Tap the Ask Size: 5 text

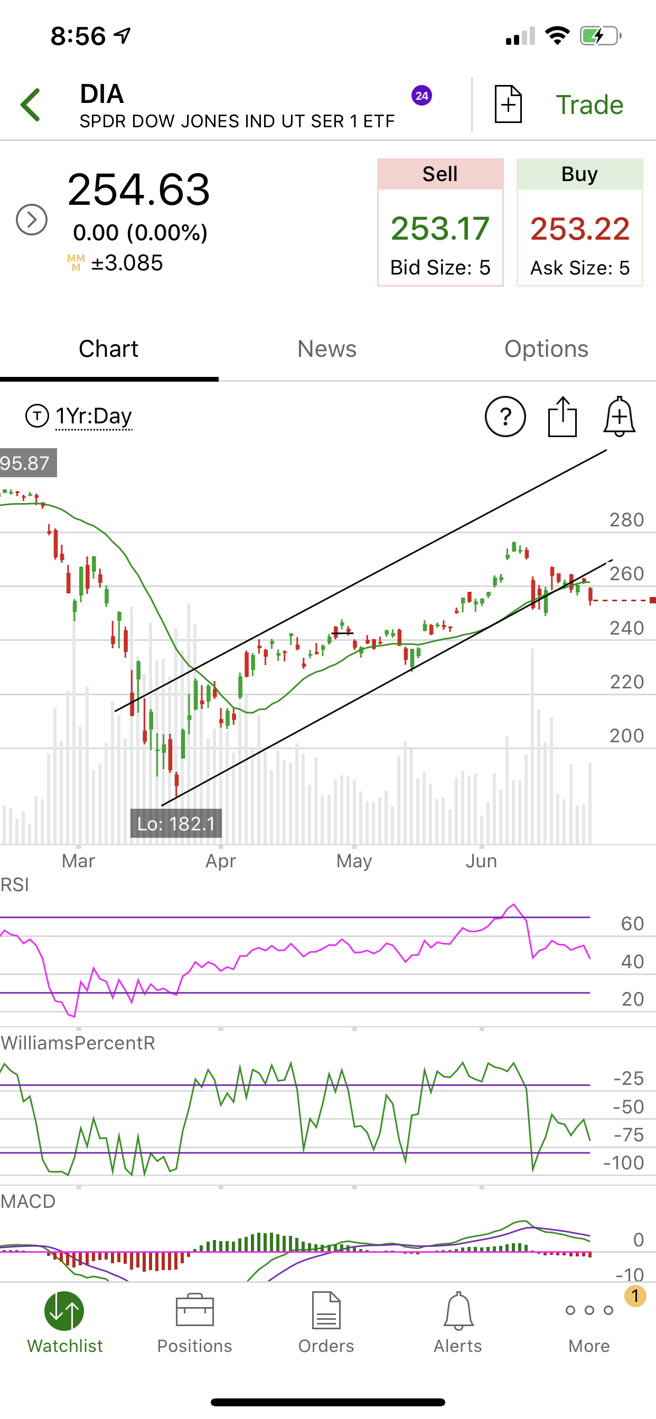point(579,268)
